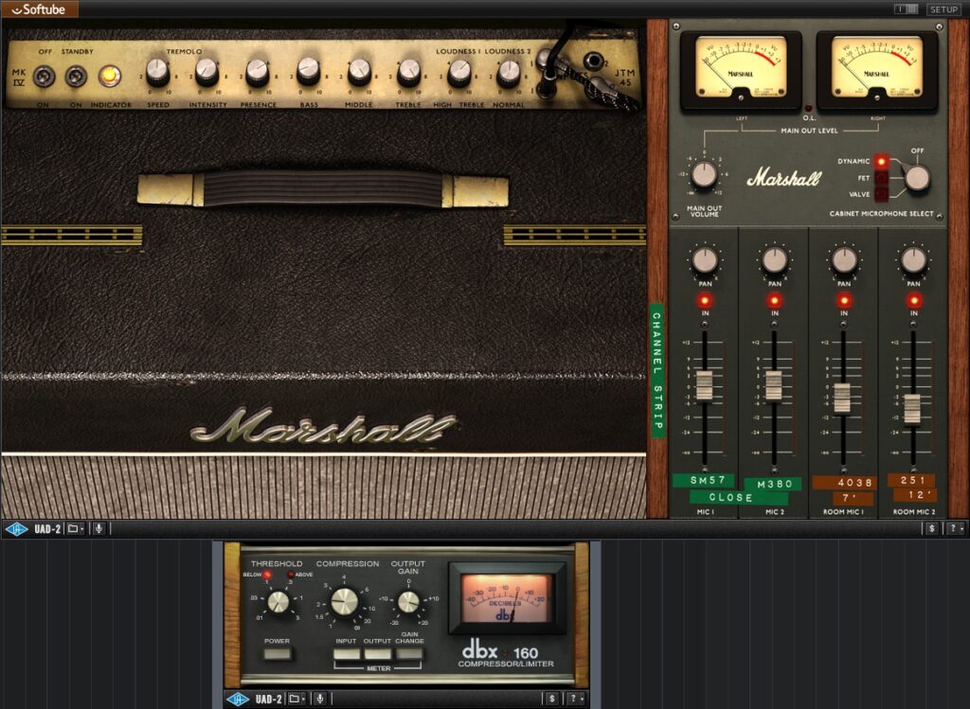Toggle the MIC 2 IN button

[x=774, y=301]
